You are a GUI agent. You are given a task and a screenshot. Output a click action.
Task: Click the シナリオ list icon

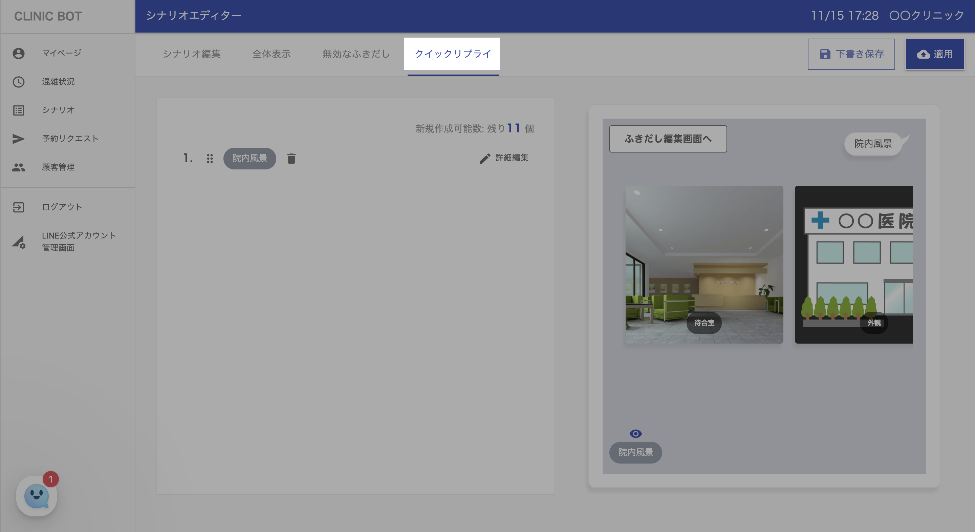(19, 110)
